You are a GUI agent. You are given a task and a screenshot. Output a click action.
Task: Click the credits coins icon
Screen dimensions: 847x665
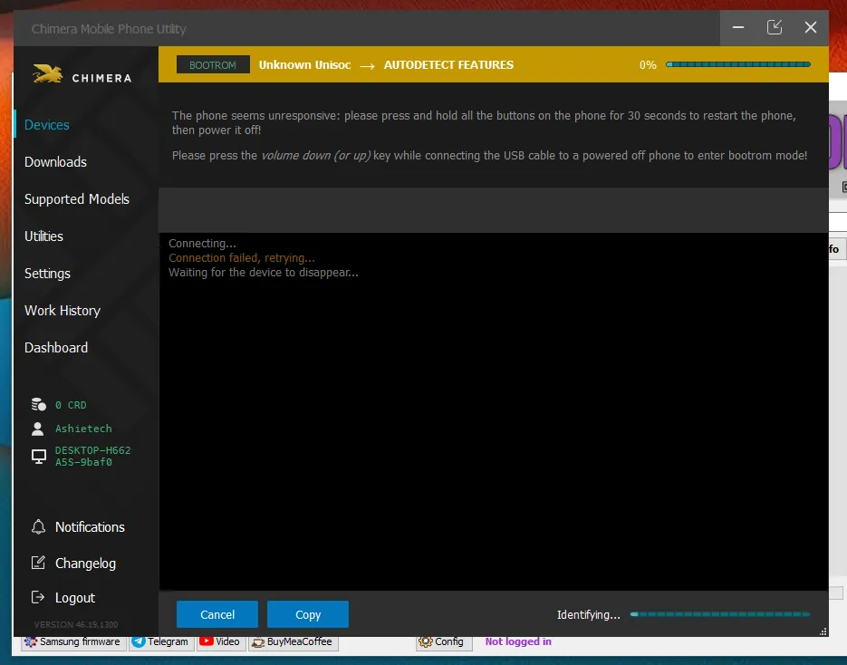point(38,405)
